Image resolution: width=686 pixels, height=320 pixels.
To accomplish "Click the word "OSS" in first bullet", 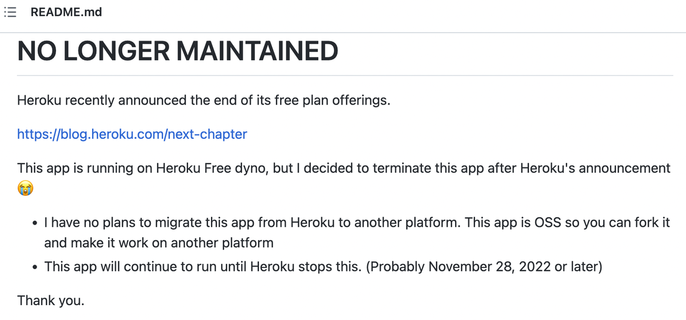I will [547, 222].
